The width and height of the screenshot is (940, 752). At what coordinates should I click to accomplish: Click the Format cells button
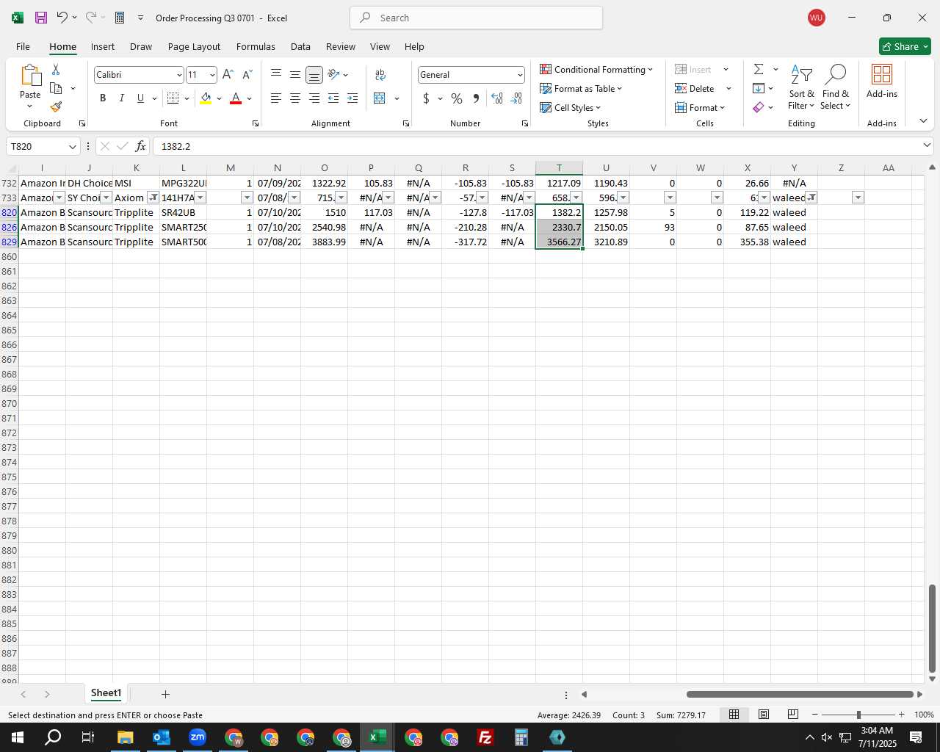700,107
